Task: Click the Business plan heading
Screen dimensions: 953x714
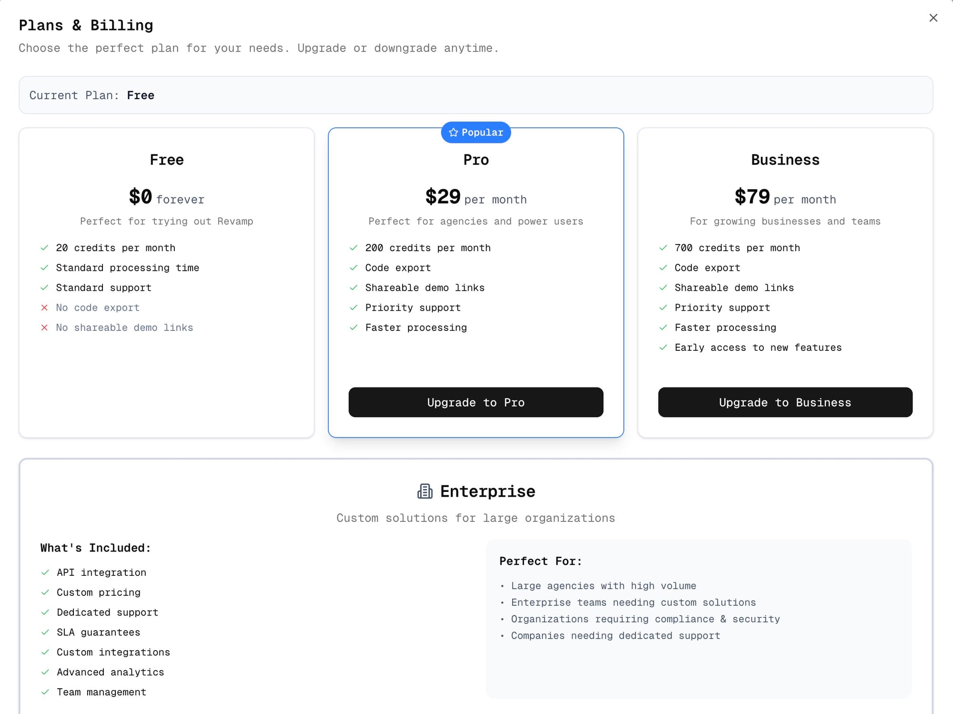Action: [x=785, y=160]
